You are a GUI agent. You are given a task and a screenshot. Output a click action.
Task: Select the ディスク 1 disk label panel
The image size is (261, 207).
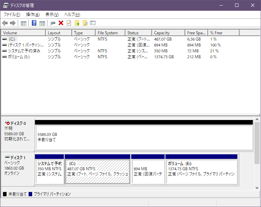coord(18,169)
